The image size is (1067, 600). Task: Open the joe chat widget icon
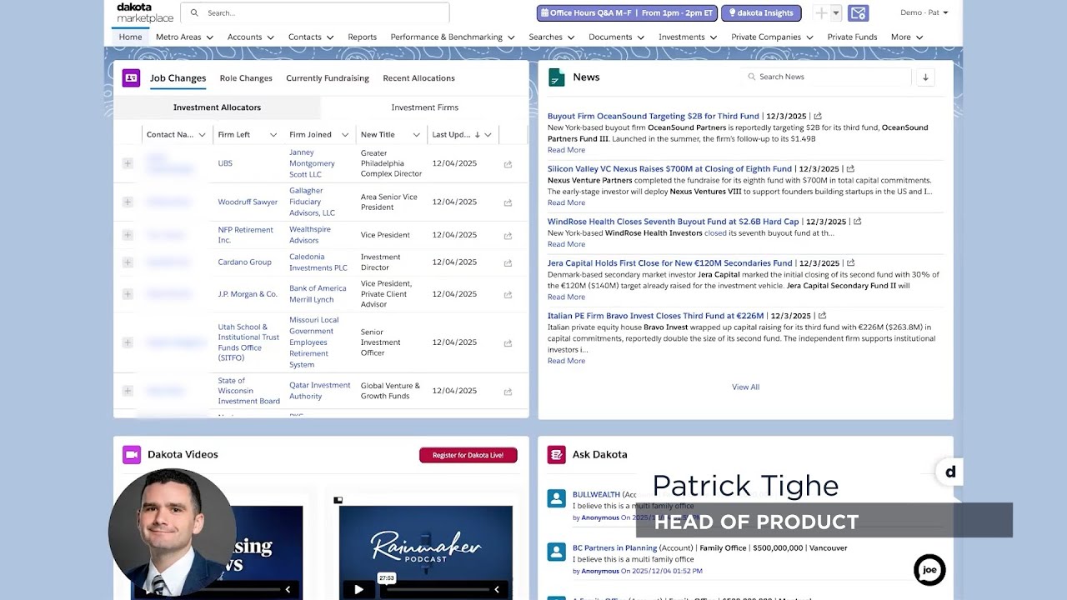click(x=929, y=570)
